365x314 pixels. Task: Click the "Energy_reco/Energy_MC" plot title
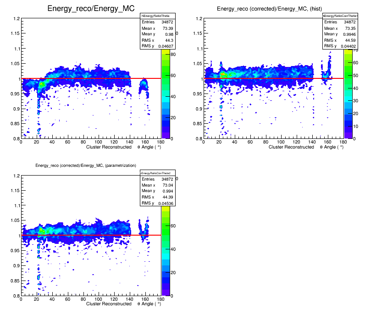89,9
